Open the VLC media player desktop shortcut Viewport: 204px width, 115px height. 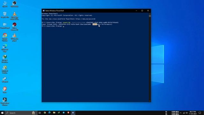(x=14, y=37)
